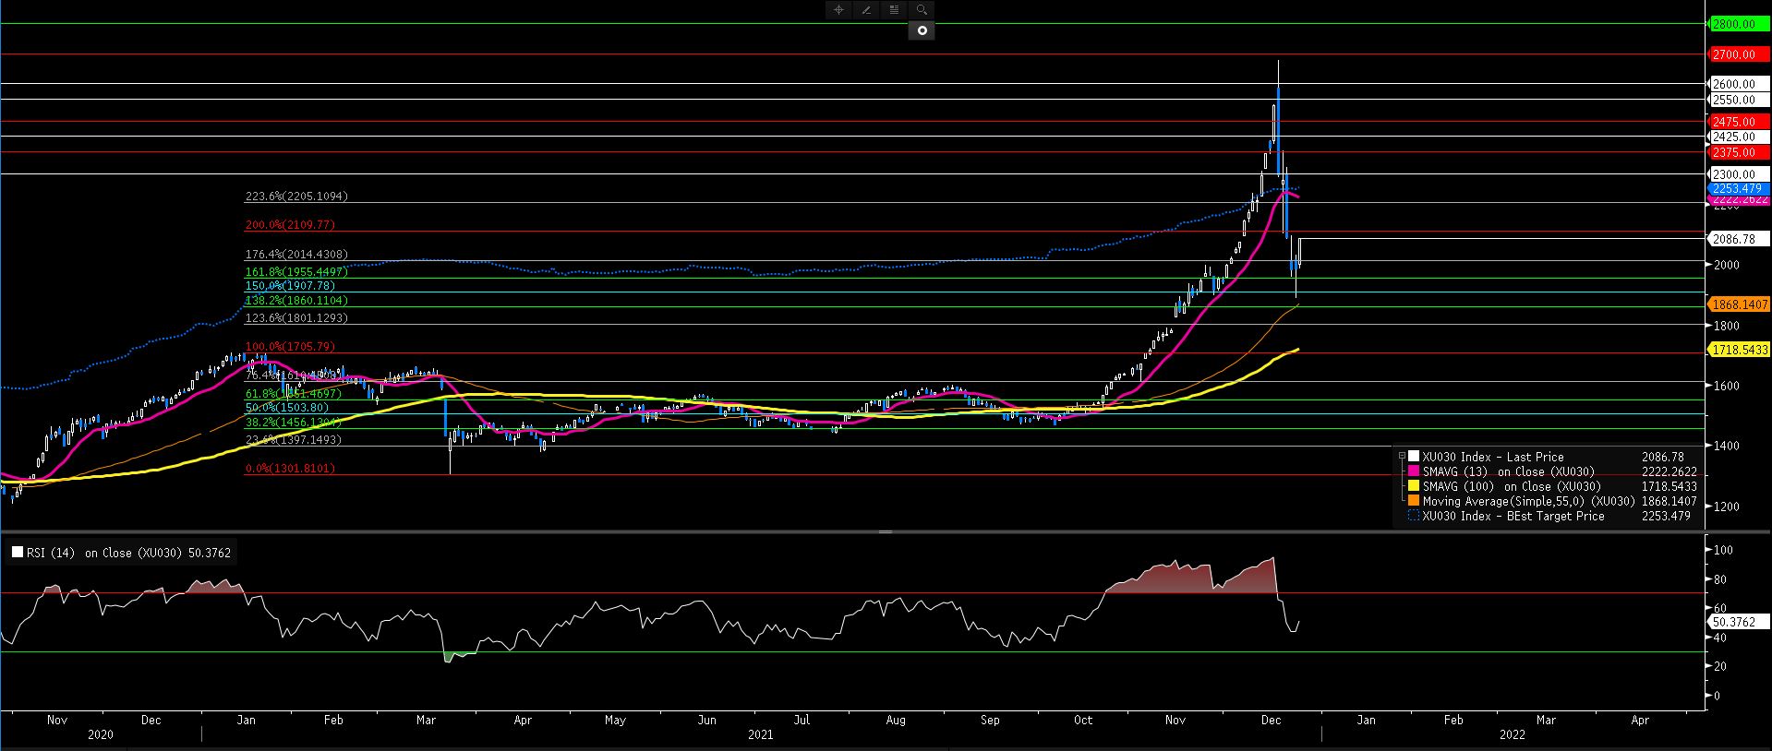
Task: Click the orange 1868.1407 axis tag
Action: (1740, 304)
